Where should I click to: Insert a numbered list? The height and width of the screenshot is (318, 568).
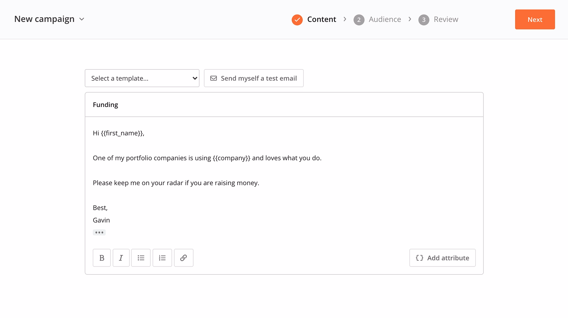(162, 258)
